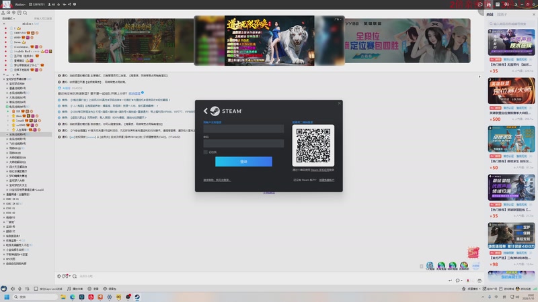Viewport: 538px width, 302px height.
Task: Focus the shop panel search field
Action: [x=511, y=23]
